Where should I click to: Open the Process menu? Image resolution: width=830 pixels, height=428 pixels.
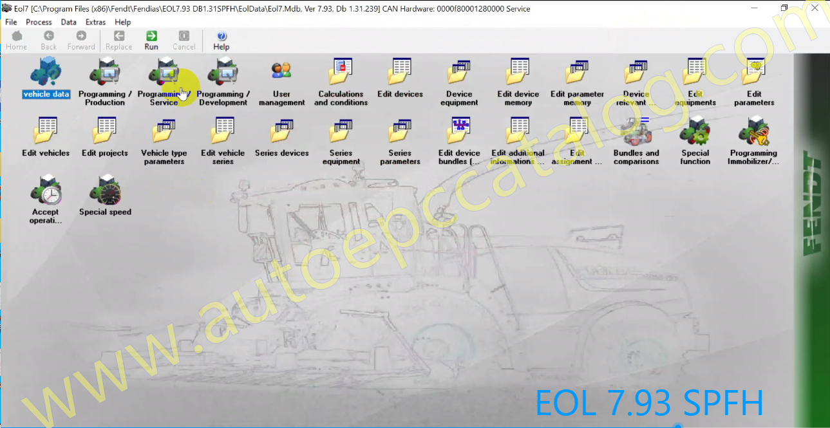click(39, 22)
